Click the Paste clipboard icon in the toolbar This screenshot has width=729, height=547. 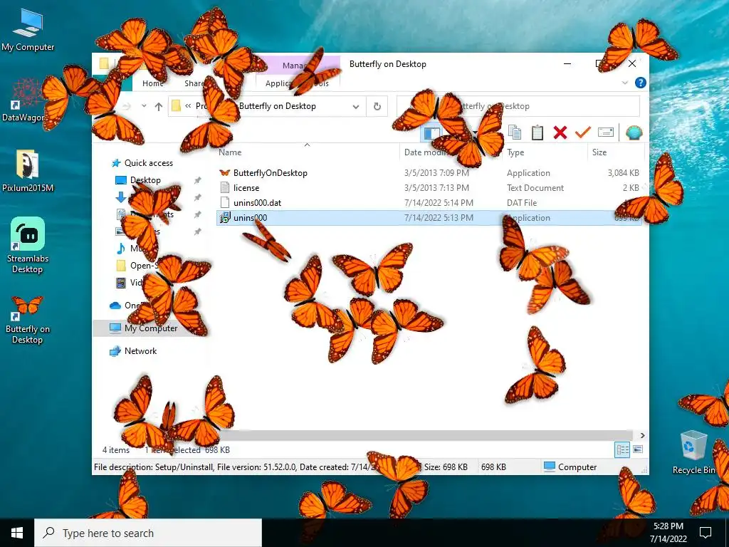point(537,132)
